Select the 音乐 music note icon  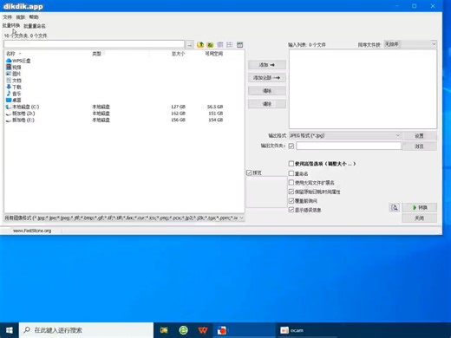point(9,94)
